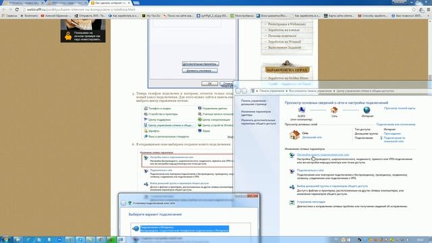Click the homegroup icon beside 'Выбор домашней группы'
This screenshot has height=243, width=432.
(292, 187)
